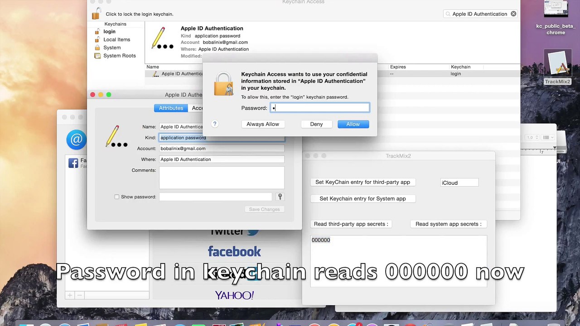This screenshot has height=326, width=580.
Task: Switch to the Attributes tab
Action: click(x=171, y=108)
